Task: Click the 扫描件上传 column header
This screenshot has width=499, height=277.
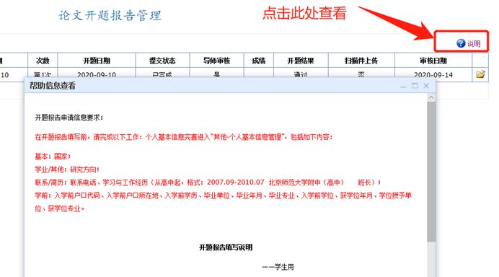Action: click(x=361, y=61)
